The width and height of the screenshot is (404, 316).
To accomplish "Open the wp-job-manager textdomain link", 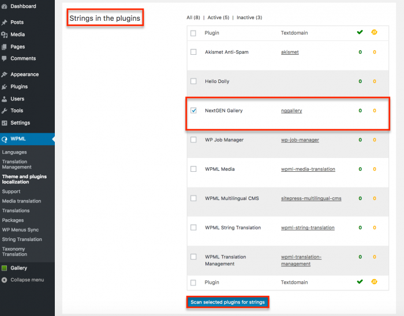I will [x=300, y=140].
